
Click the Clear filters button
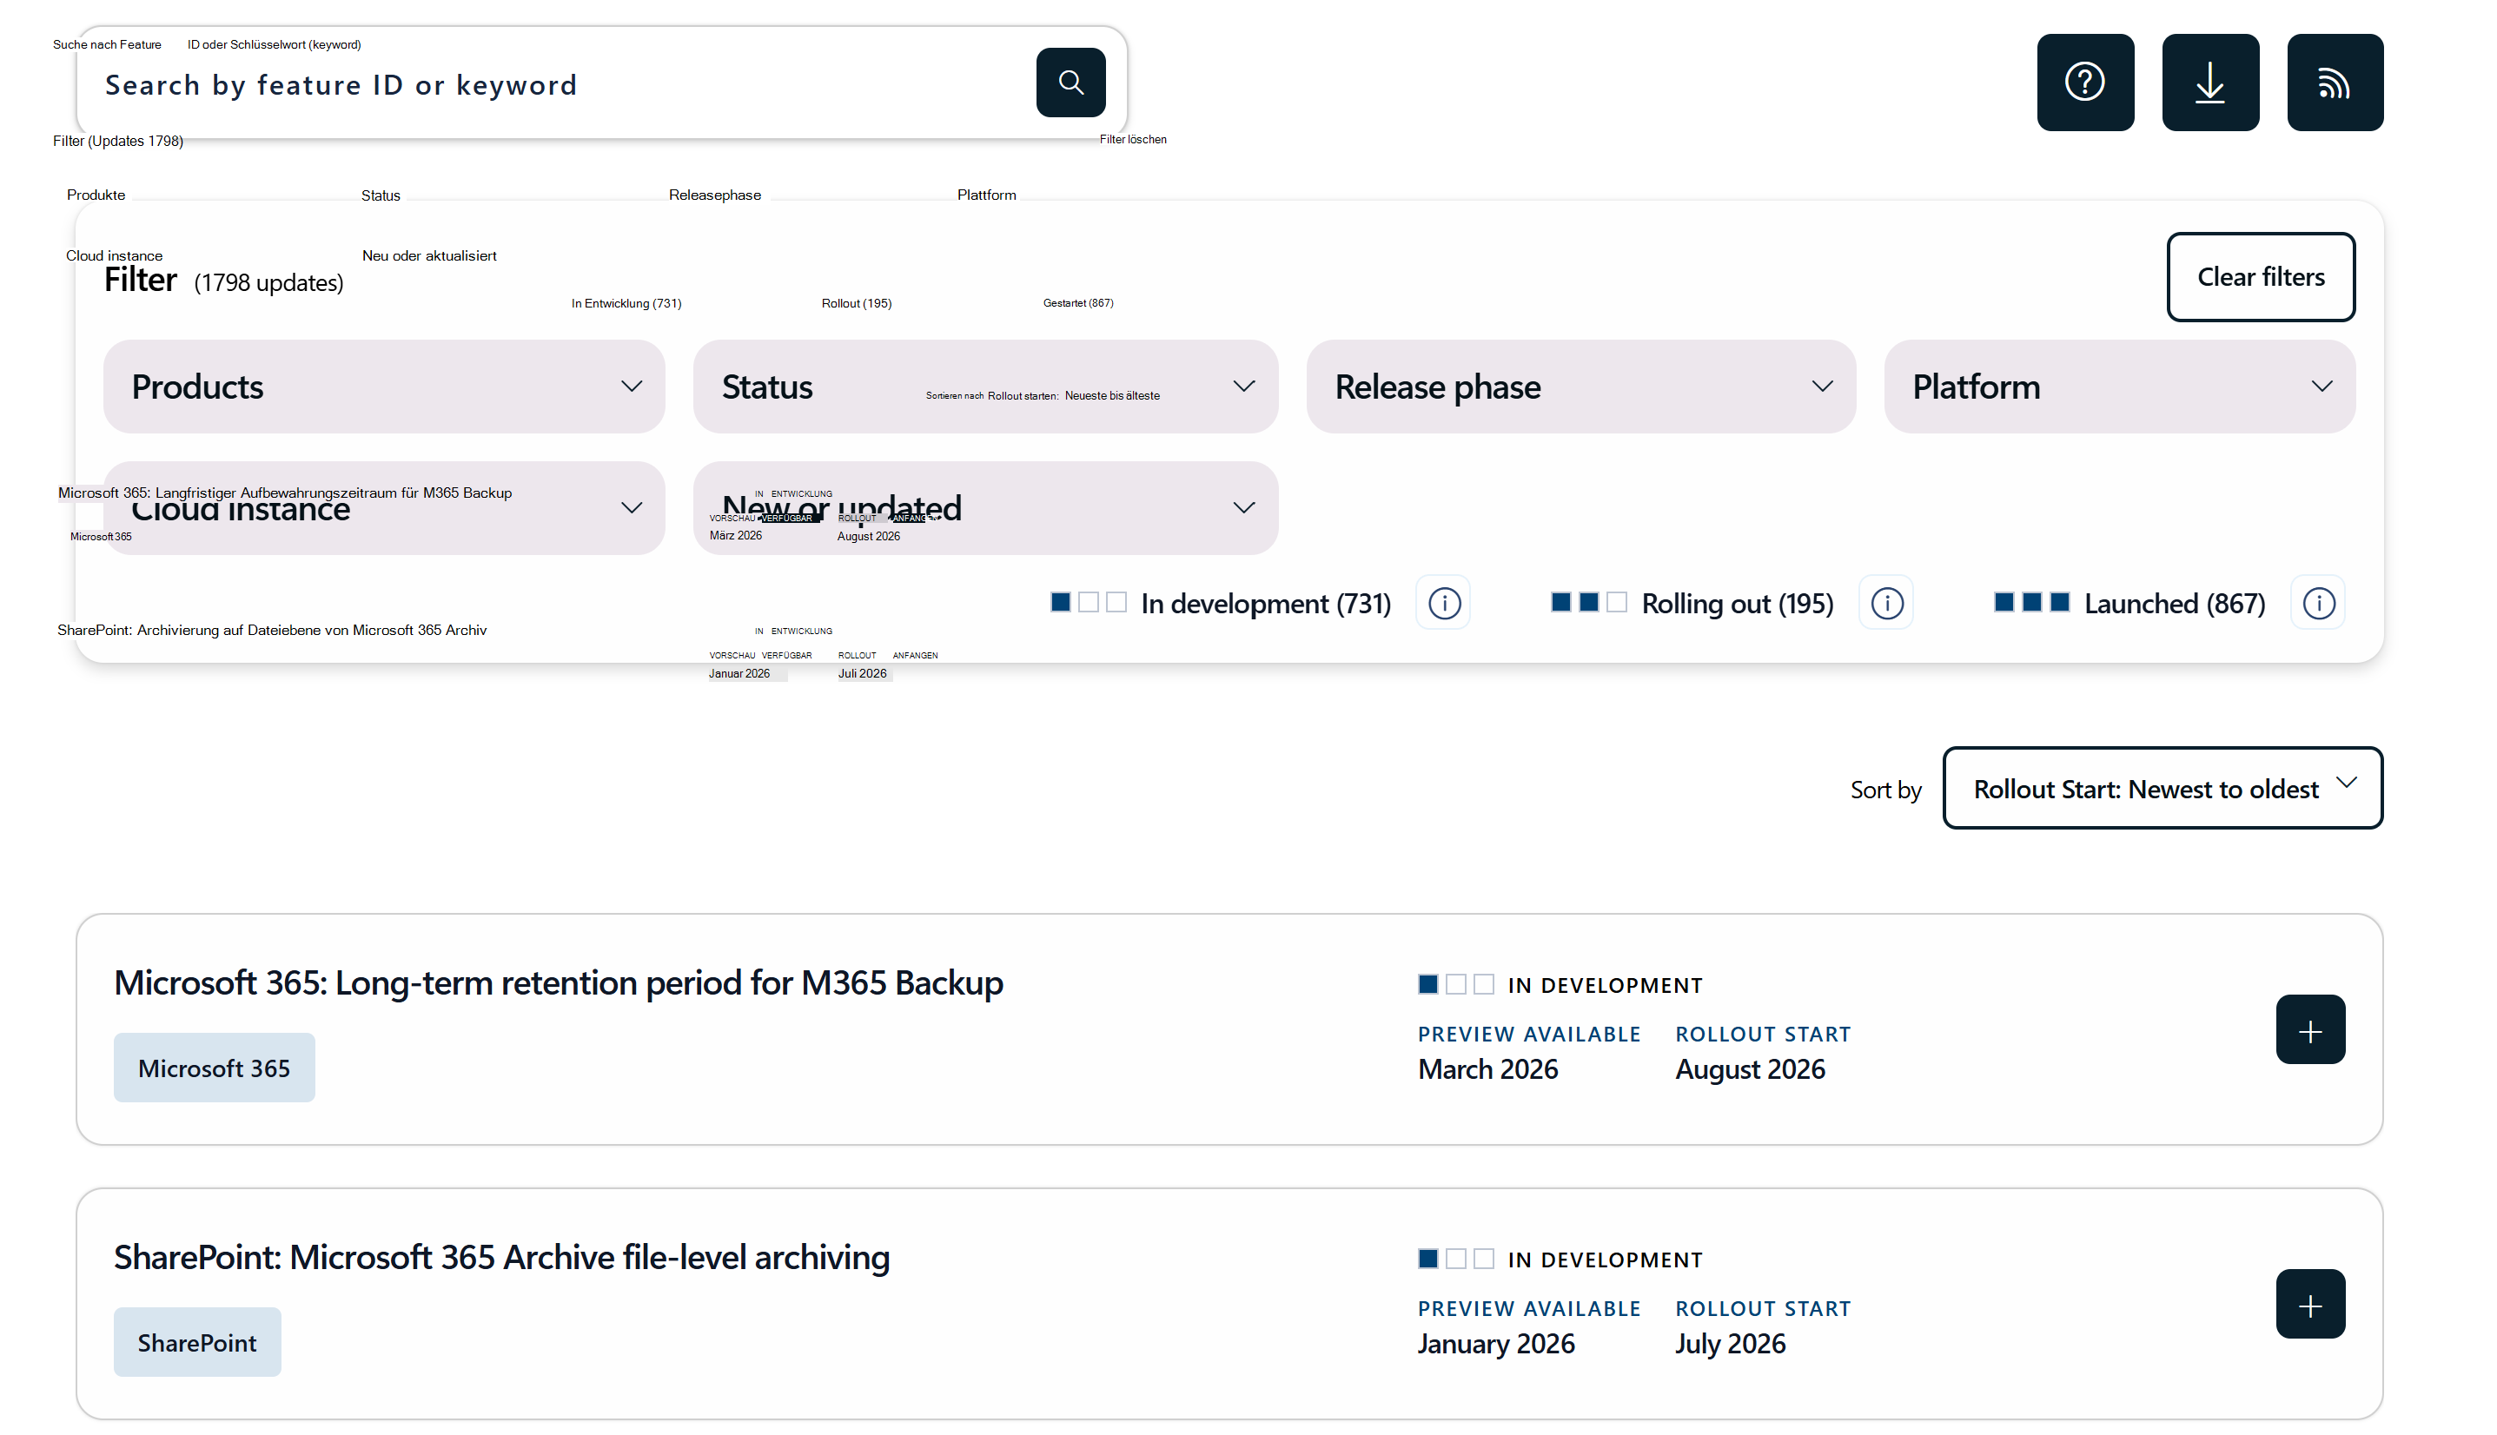click(2261, 277)
